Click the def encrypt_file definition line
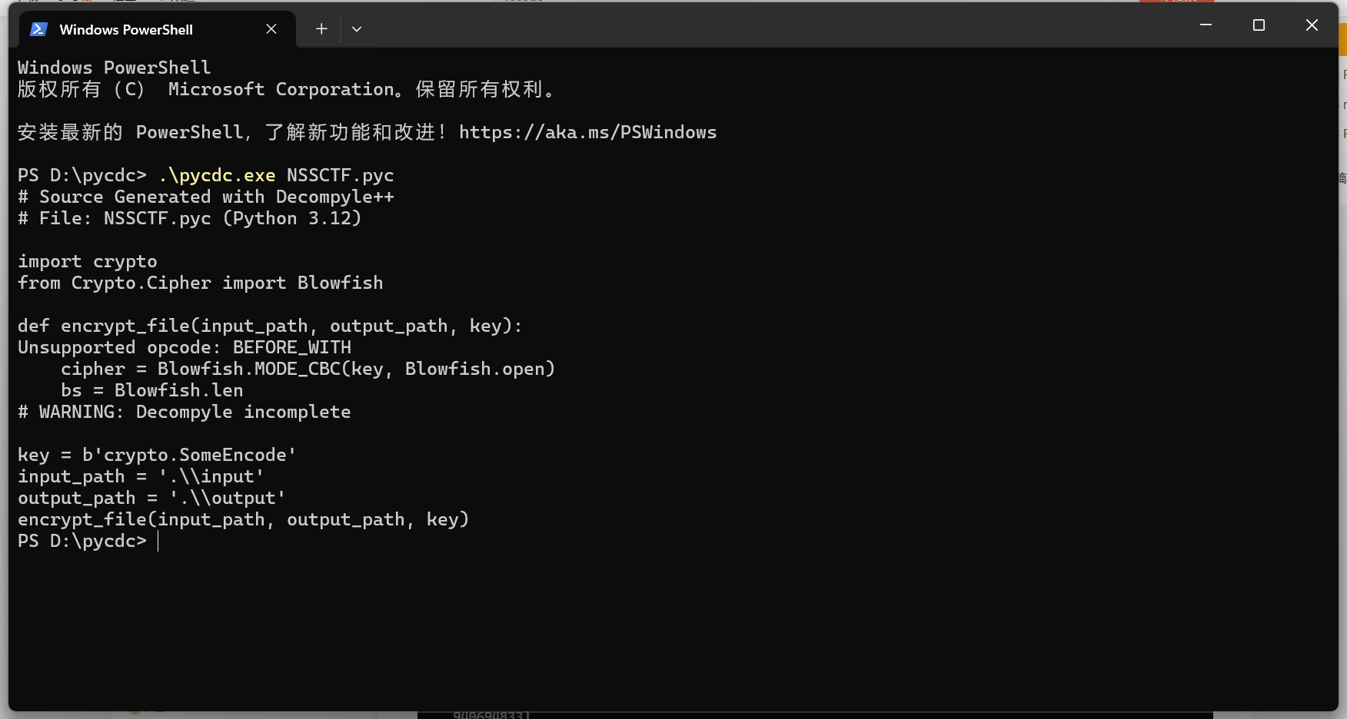 tap(269, 326)
